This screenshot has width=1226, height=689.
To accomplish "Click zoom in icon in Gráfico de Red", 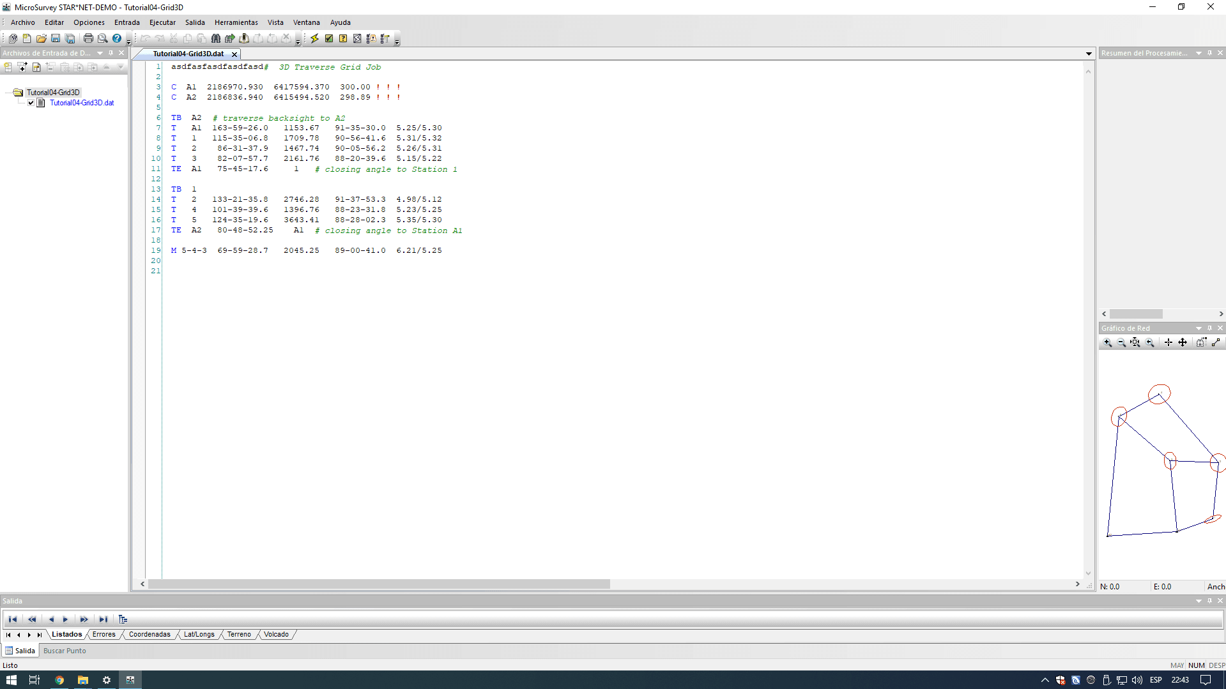I will (x=1107, y=343).
